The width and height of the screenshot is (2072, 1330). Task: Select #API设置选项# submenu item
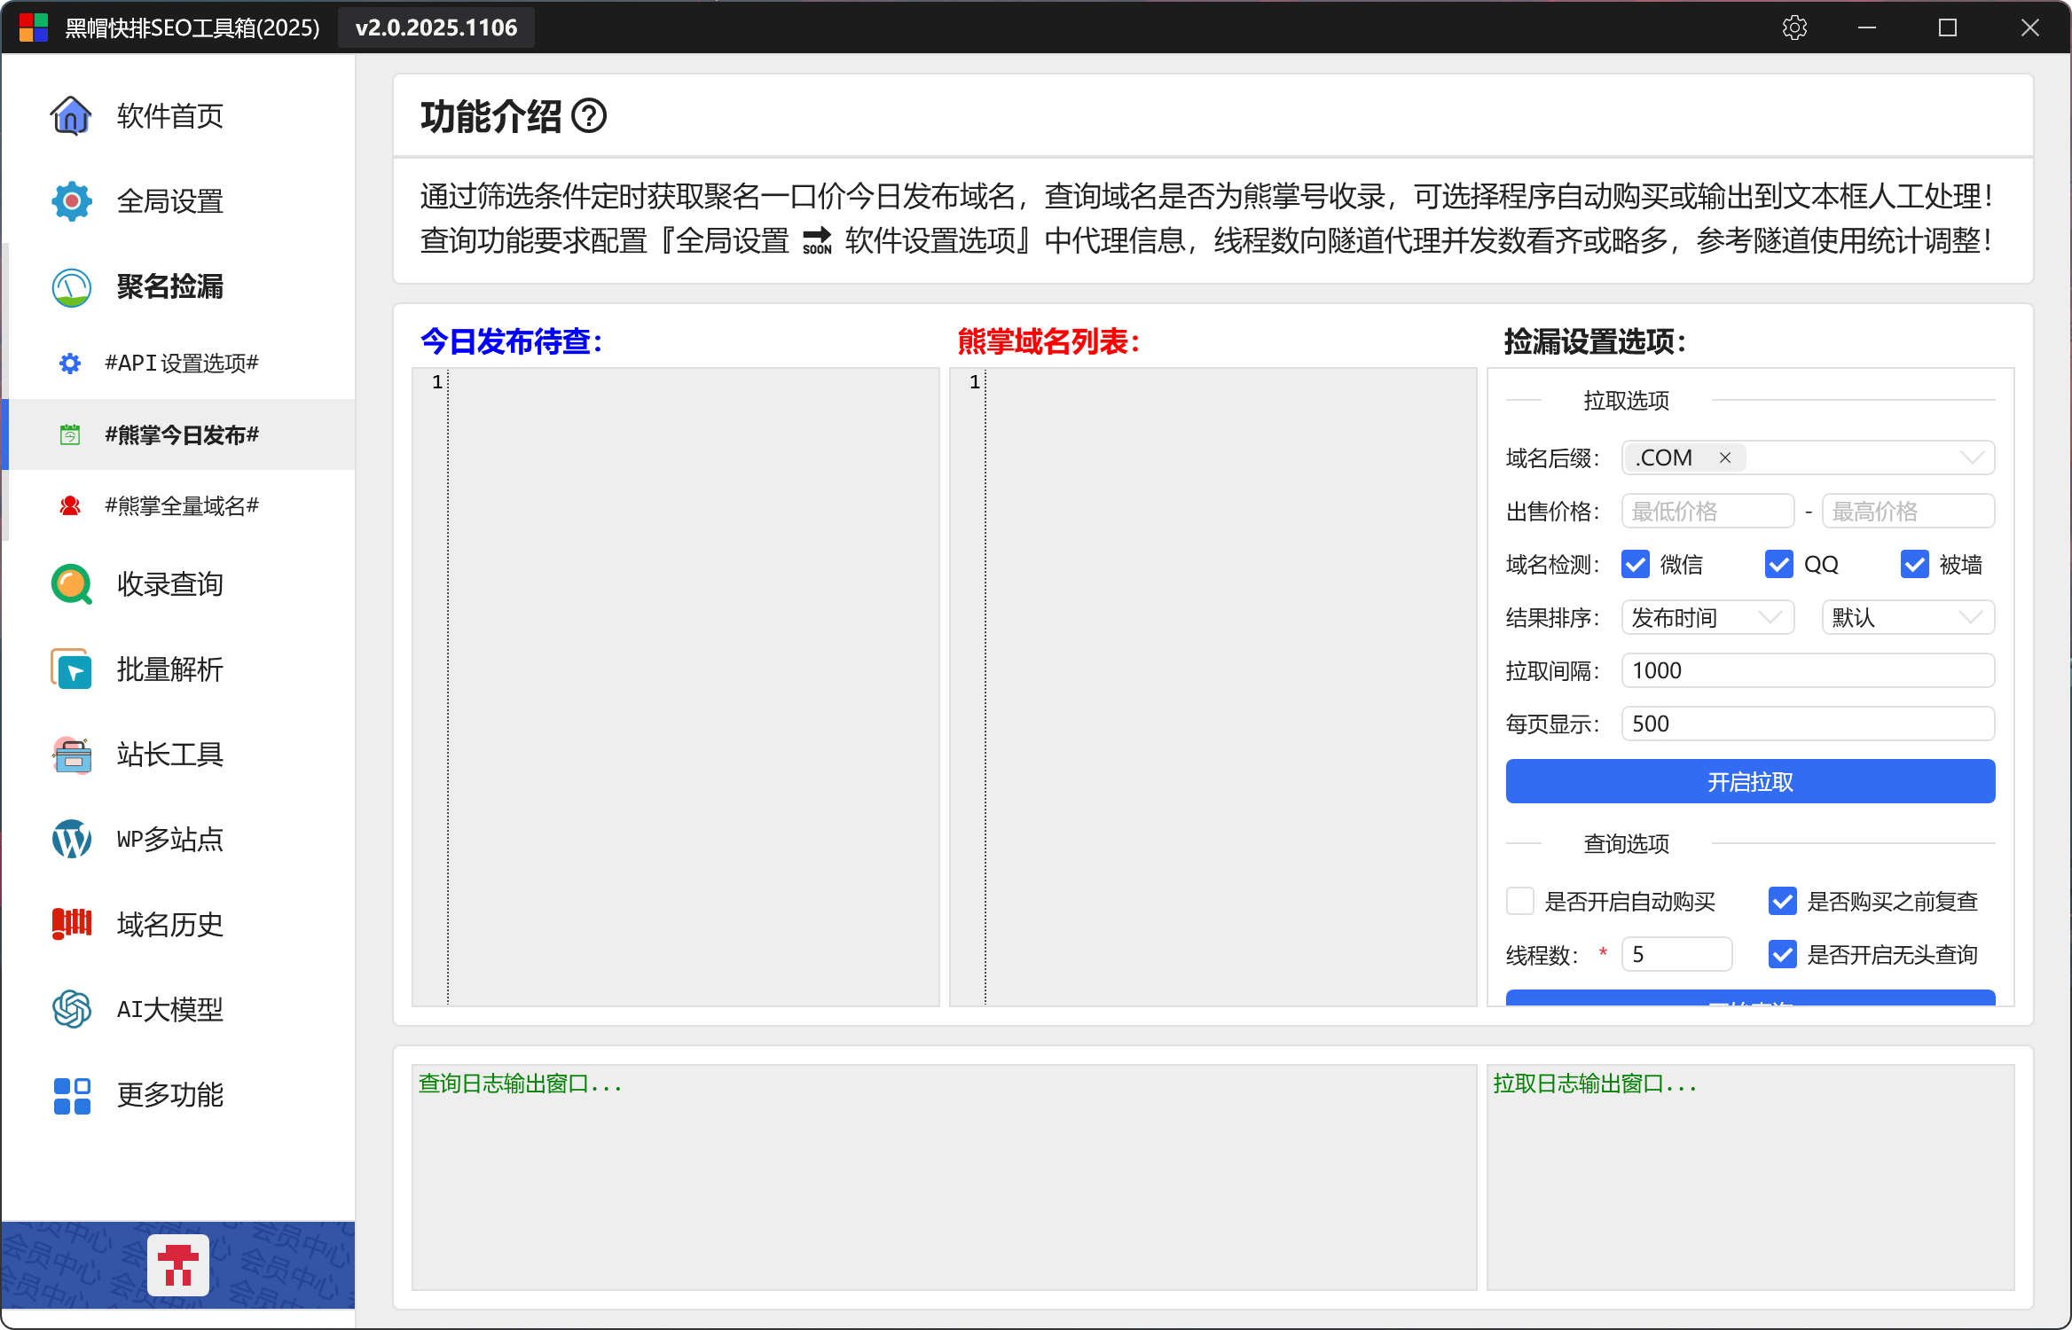pos(182,364)
